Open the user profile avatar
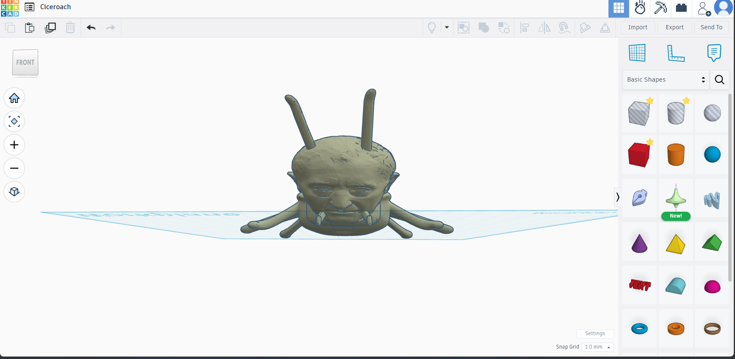735x359 pixels. coord(723,8)
